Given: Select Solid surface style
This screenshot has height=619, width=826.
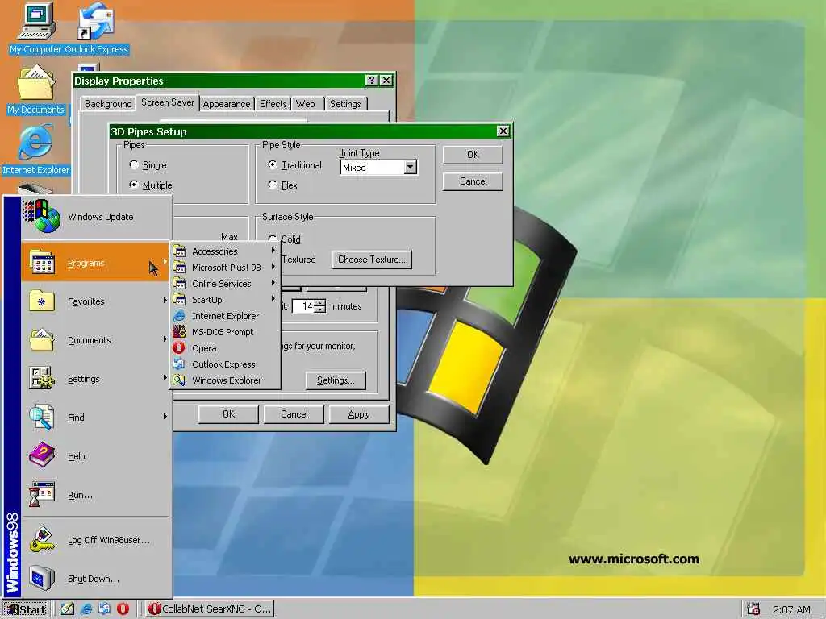Looking at the screenshot, I should coord(273,239).
